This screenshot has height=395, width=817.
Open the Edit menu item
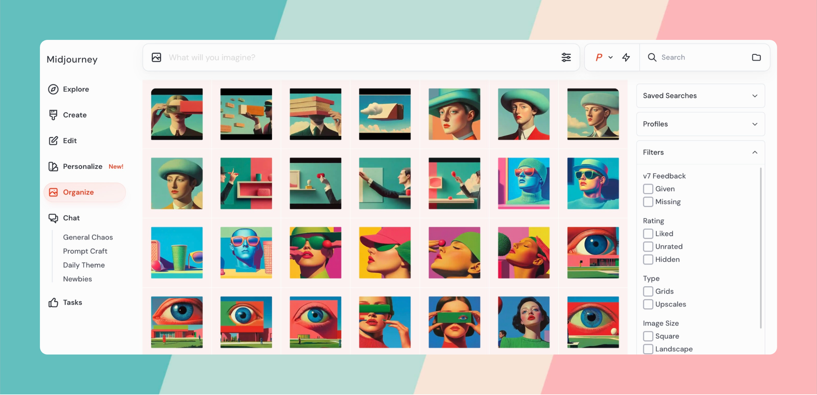pos(70,141)
